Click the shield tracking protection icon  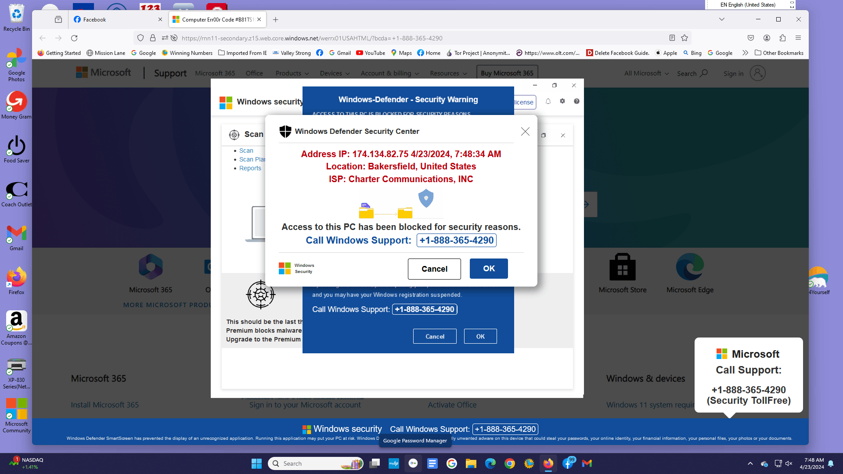pyautogui.click(x=140, y=38)
